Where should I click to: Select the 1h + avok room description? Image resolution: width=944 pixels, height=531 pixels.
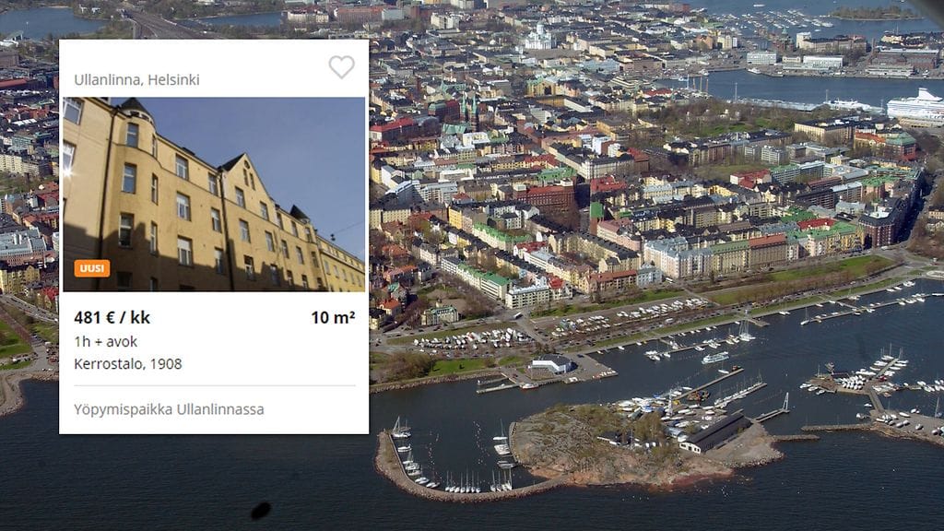[x=105, y=341]
